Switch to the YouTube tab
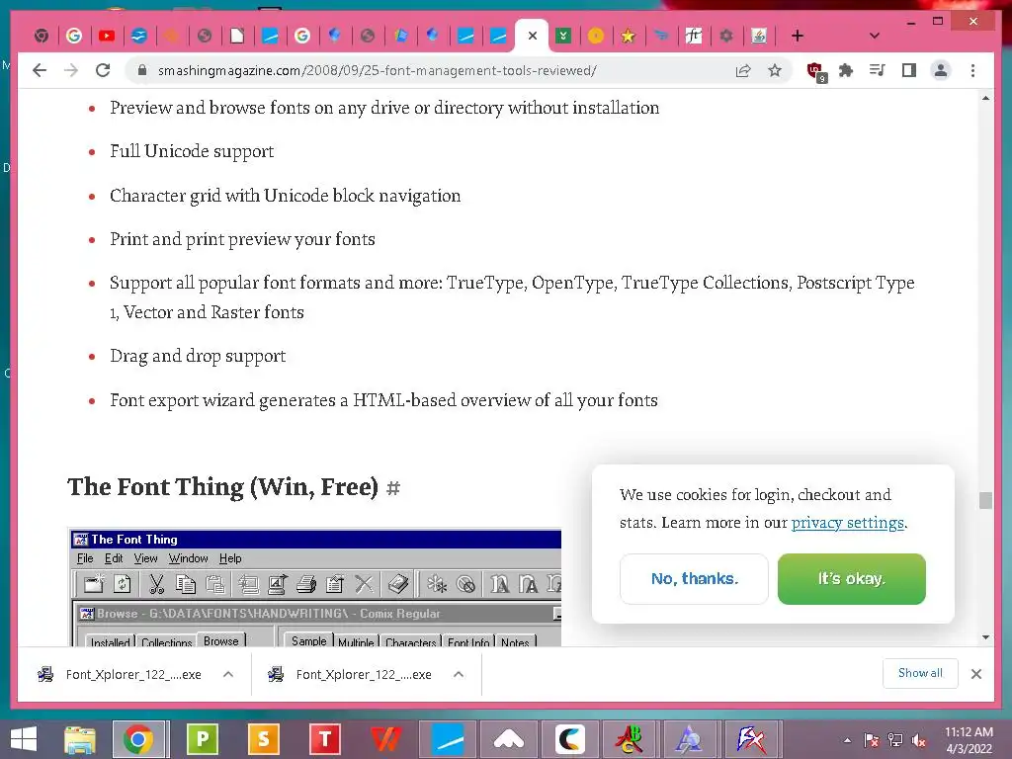The width and height of the screenshot is (1012, 759). tap(107, 37)
